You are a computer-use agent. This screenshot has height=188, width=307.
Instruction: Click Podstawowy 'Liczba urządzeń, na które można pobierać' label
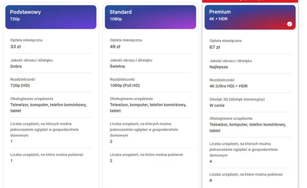point(47,155)
